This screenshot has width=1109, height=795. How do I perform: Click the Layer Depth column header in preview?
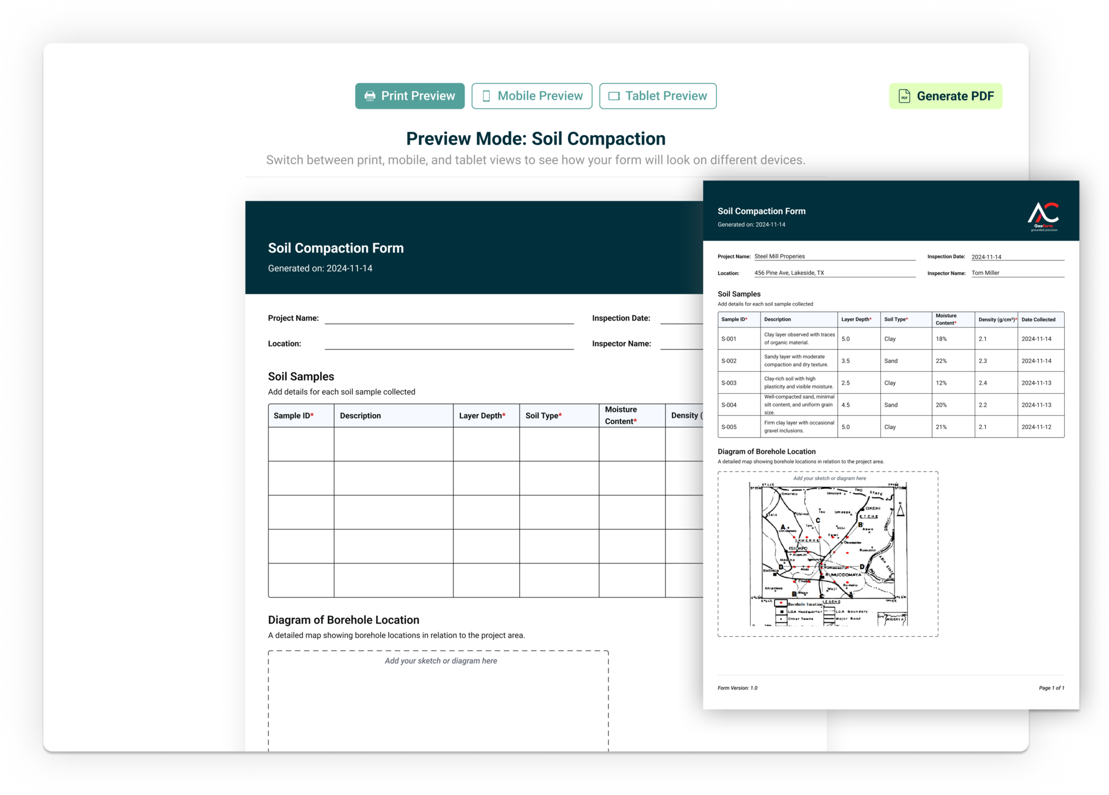[486, 415]
